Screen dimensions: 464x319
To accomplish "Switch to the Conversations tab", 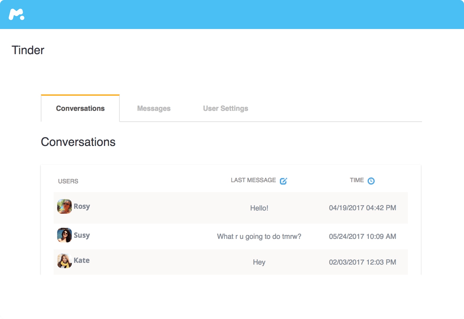I will tap(80, 108).
